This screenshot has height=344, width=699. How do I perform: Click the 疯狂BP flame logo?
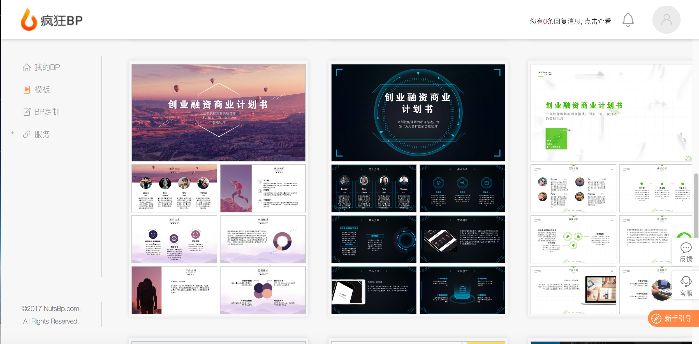(x=29, y=20)
